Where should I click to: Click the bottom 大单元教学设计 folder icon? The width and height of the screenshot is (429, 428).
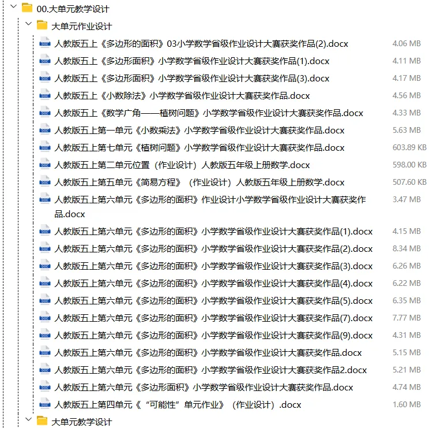click(x=42, y=420)
